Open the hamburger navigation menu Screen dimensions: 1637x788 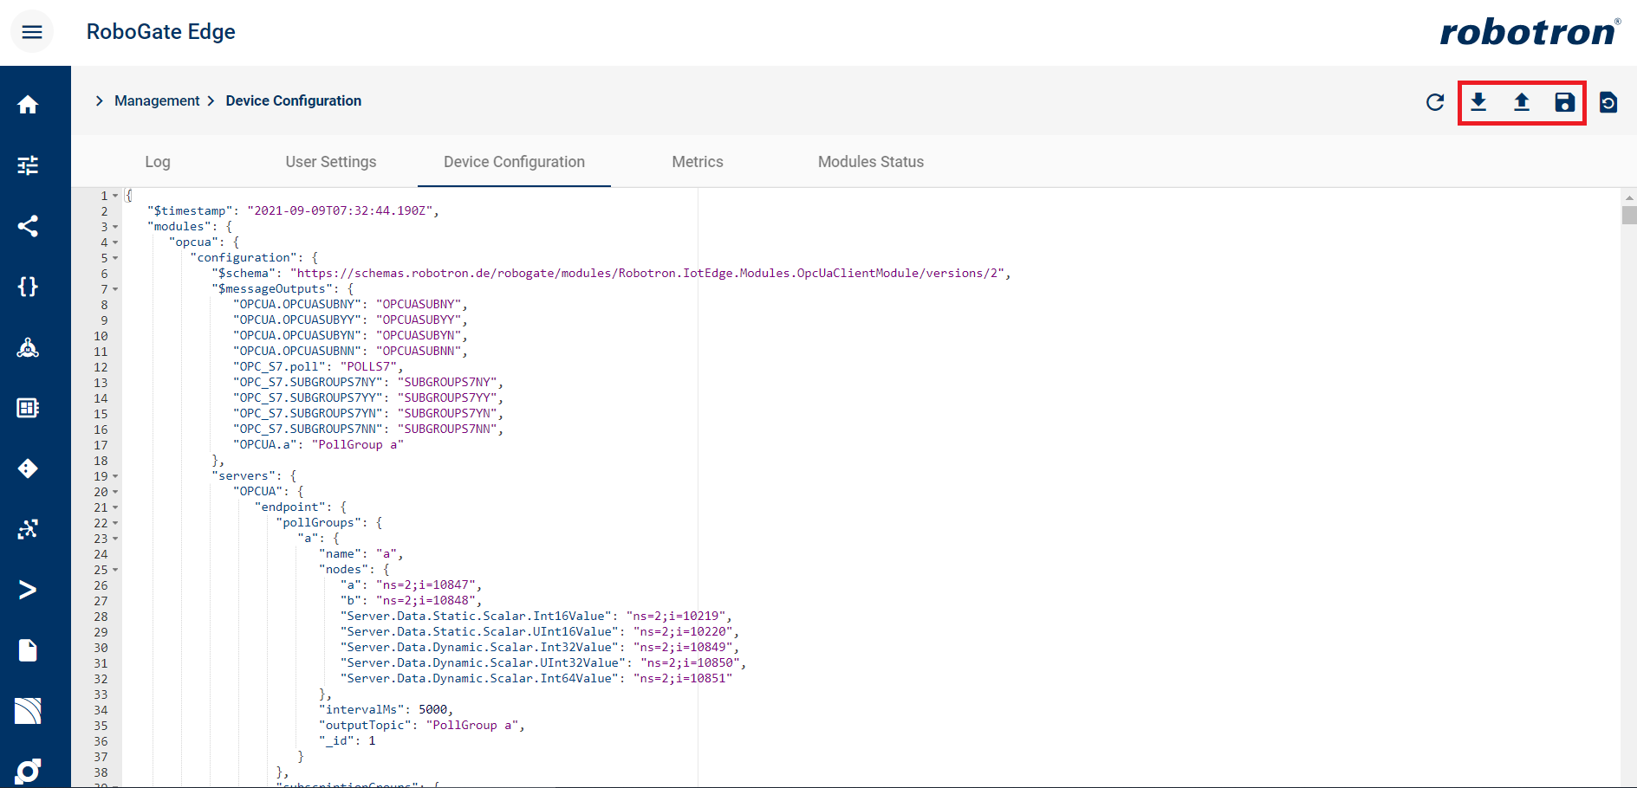pyautogui.click(x=32, y=32)
